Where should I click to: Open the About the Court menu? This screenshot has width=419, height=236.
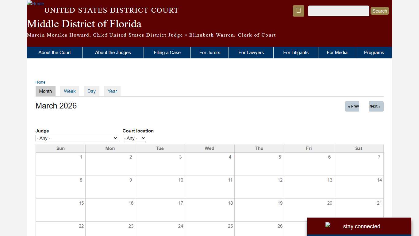pos(54,53)
